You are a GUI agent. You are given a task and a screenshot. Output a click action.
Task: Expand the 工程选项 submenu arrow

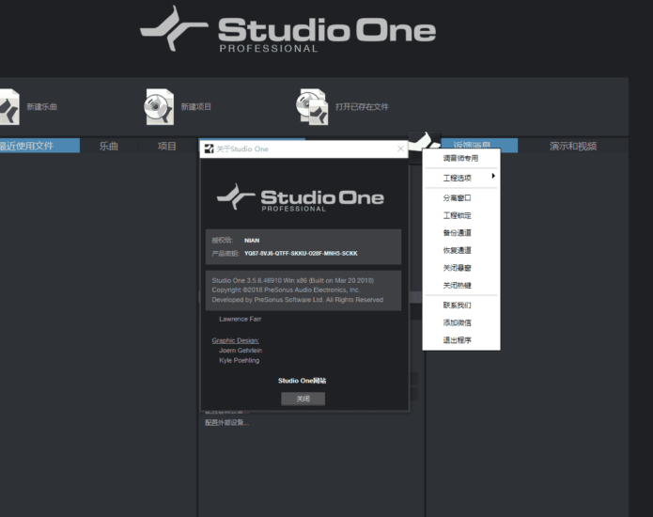493,176
